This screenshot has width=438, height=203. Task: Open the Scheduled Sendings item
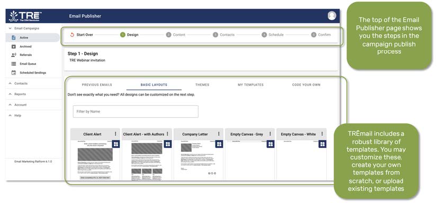[33, 73]
